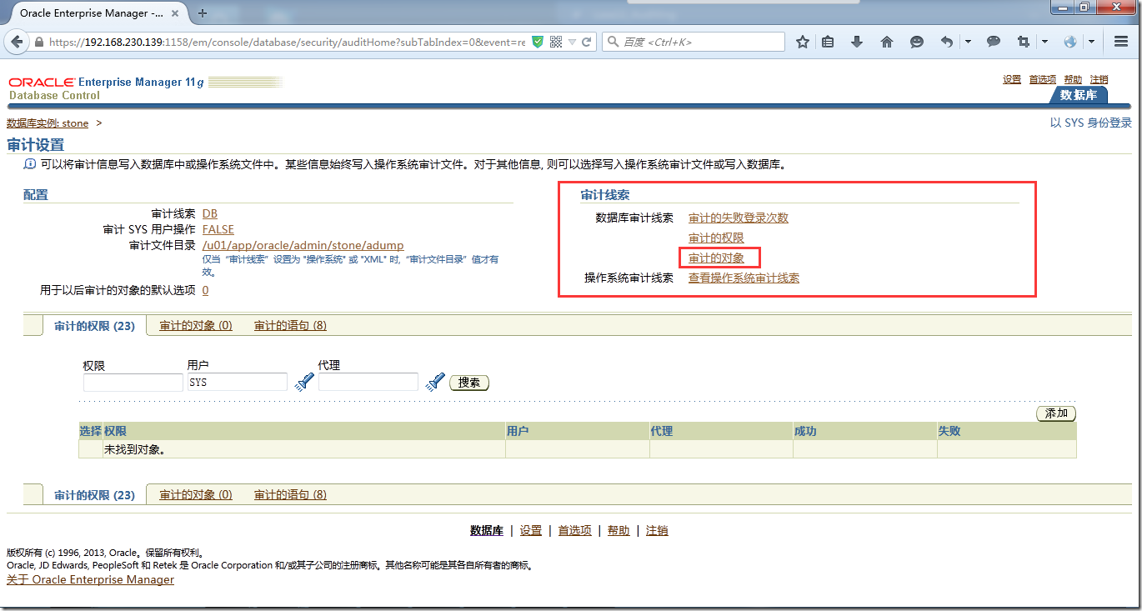
Task: Expand dropdown next to globe icon
Action: point(1091,42)
